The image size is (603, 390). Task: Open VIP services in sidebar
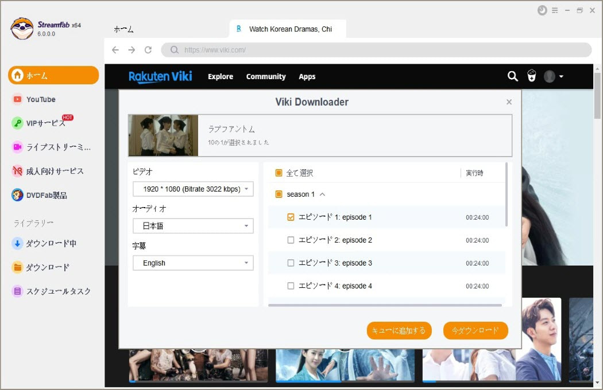coord(46,123)
